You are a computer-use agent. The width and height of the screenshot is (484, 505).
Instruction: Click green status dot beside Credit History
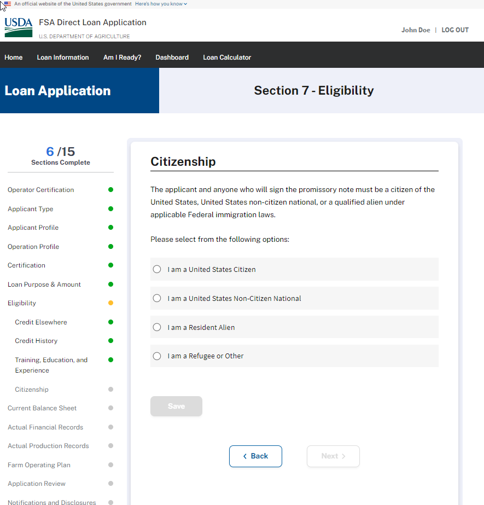[110, 341]
